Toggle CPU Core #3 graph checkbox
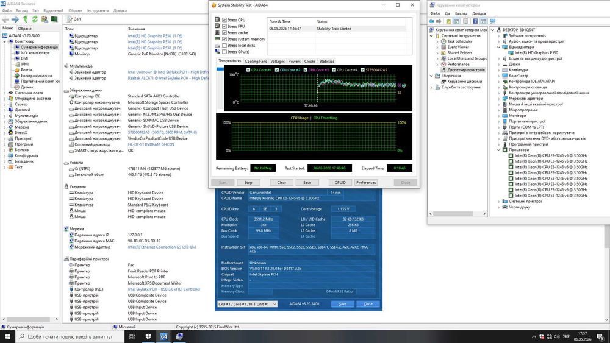This screenshot has width=610, height=343. coord(306,70)
